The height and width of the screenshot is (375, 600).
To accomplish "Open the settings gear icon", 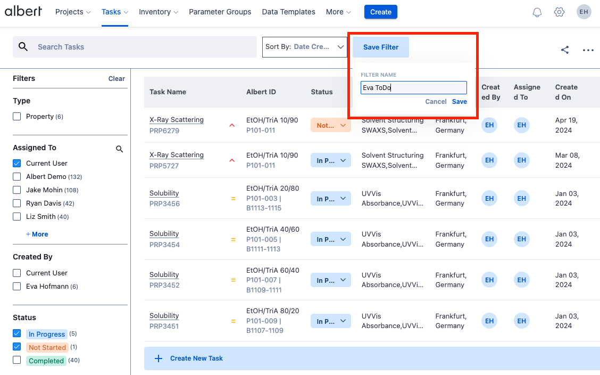I will tap(559, 12).
